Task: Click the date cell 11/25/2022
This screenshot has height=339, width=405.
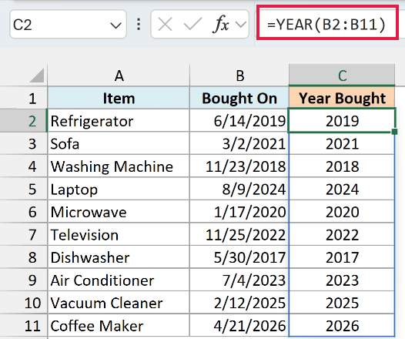Action: (x=239, y=235)
